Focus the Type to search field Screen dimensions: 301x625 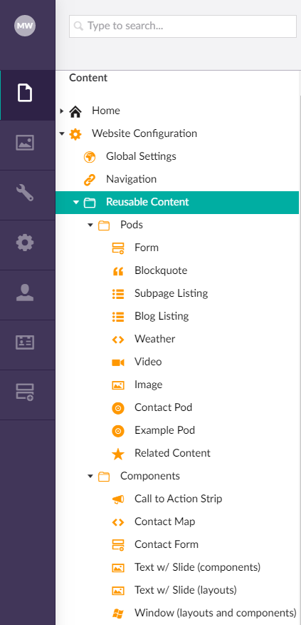[183, 26]
